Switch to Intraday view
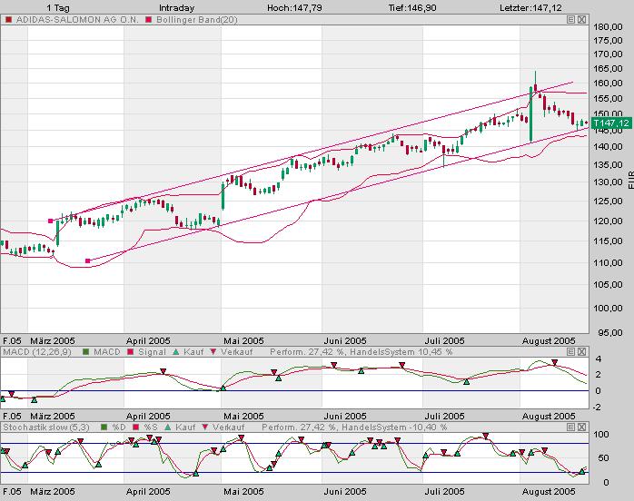 click(176, 6)
